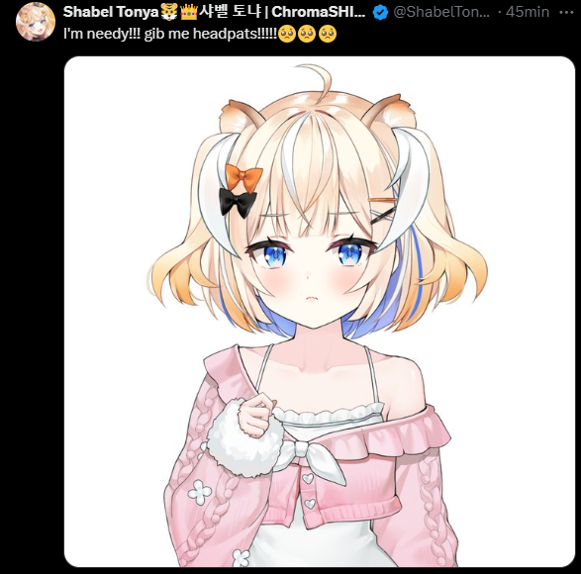Click the Korean name text 샤벨 토냐

pos(230,12)
